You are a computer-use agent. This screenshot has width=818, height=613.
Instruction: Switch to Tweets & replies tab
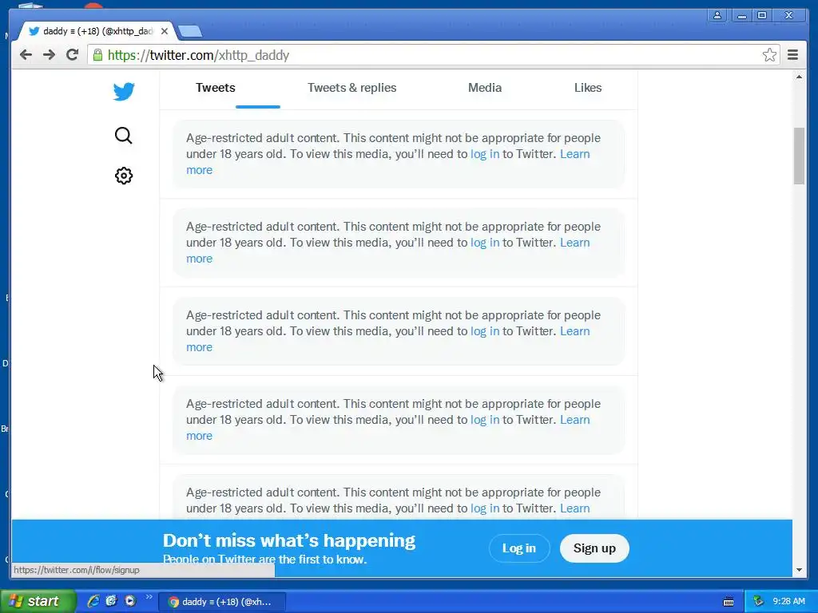click(352, 88)
